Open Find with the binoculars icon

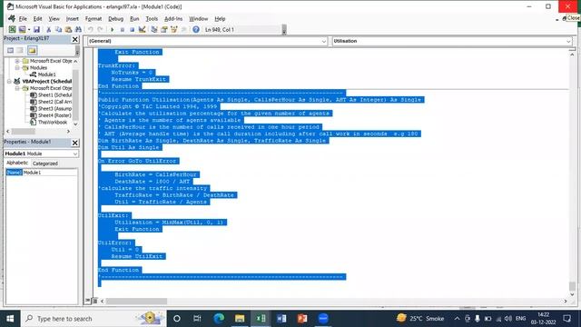tap(78, 30)
